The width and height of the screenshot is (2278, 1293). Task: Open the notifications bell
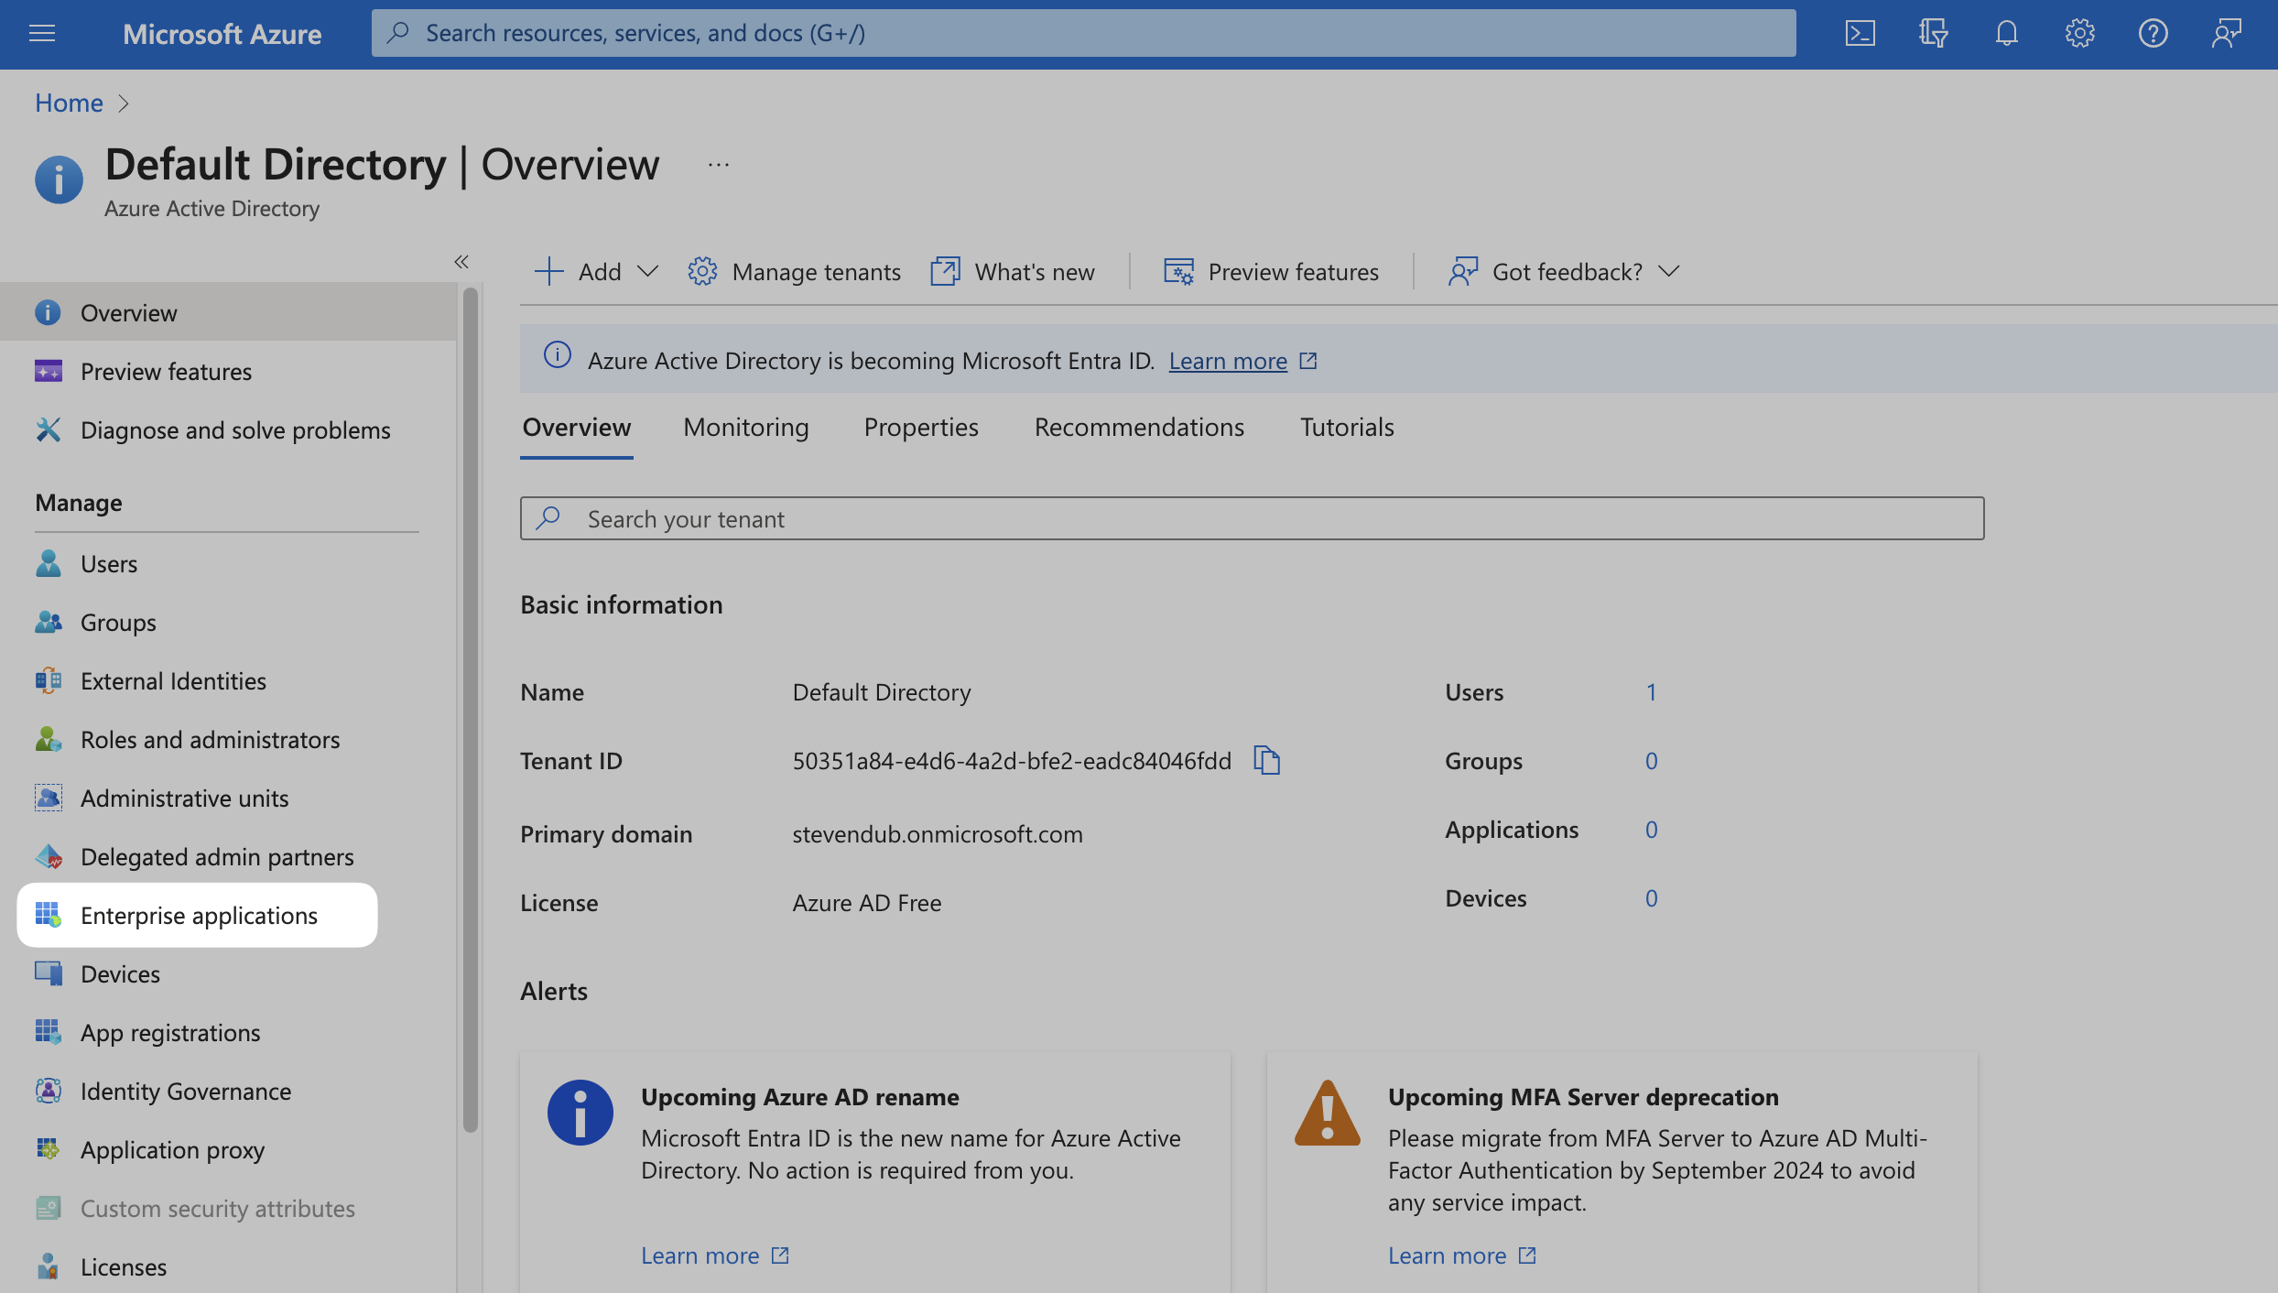point(2006,33)
